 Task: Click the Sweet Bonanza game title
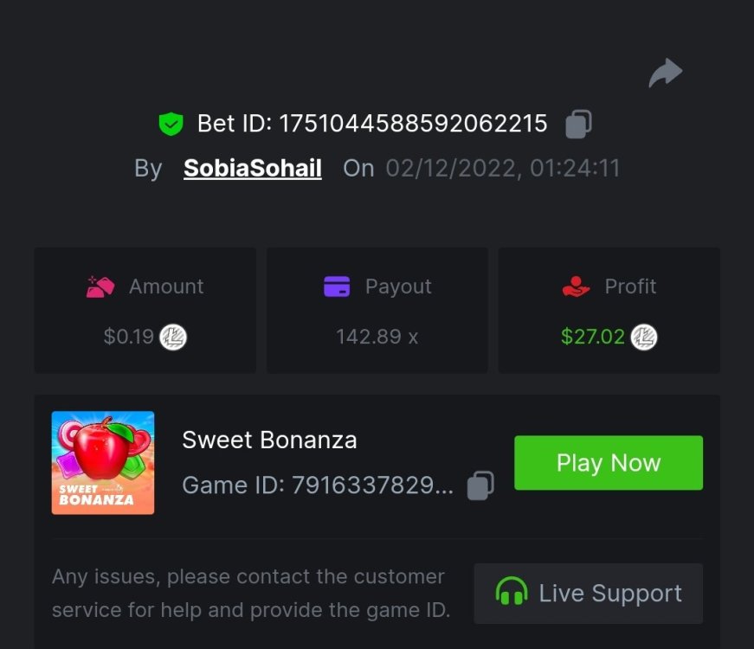click(269, 440)
